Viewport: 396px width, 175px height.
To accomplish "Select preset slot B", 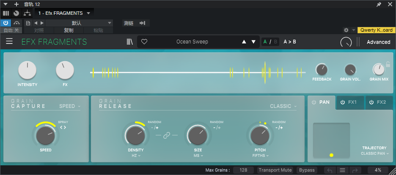I will 275,42.
